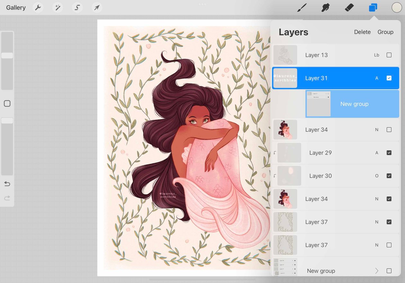Open the Selection tool
405x283 pixels.
click(77, 7)
